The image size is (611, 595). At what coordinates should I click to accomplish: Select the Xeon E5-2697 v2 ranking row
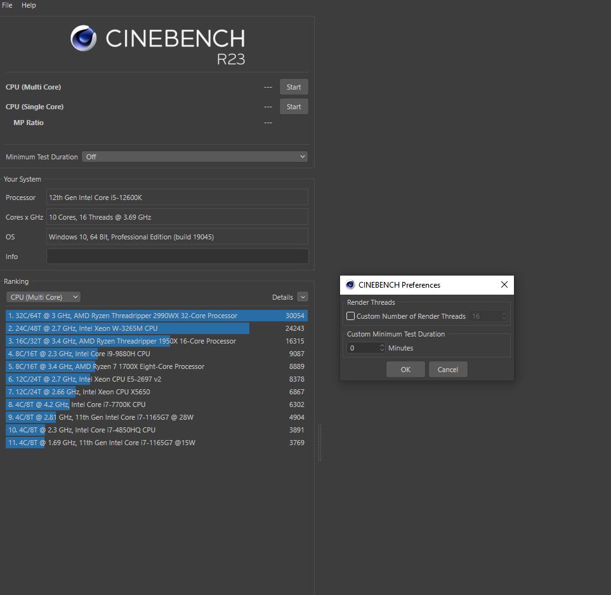(157, 379)
